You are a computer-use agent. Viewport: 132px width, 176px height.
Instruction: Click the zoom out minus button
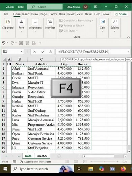click(x=91, y=161)
